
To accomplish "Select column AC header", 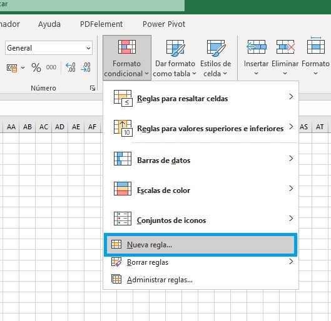I will (43, 127).
